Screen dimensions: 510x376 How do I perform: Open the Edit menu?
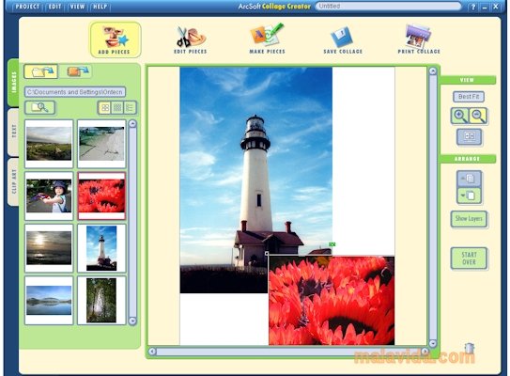[x=54, y=7]
